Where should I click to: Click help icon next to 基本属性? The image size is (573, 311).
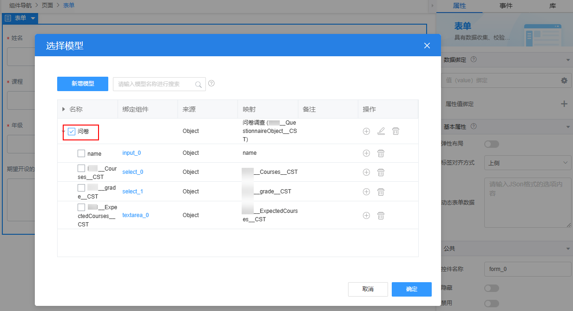tap(474, 126)
